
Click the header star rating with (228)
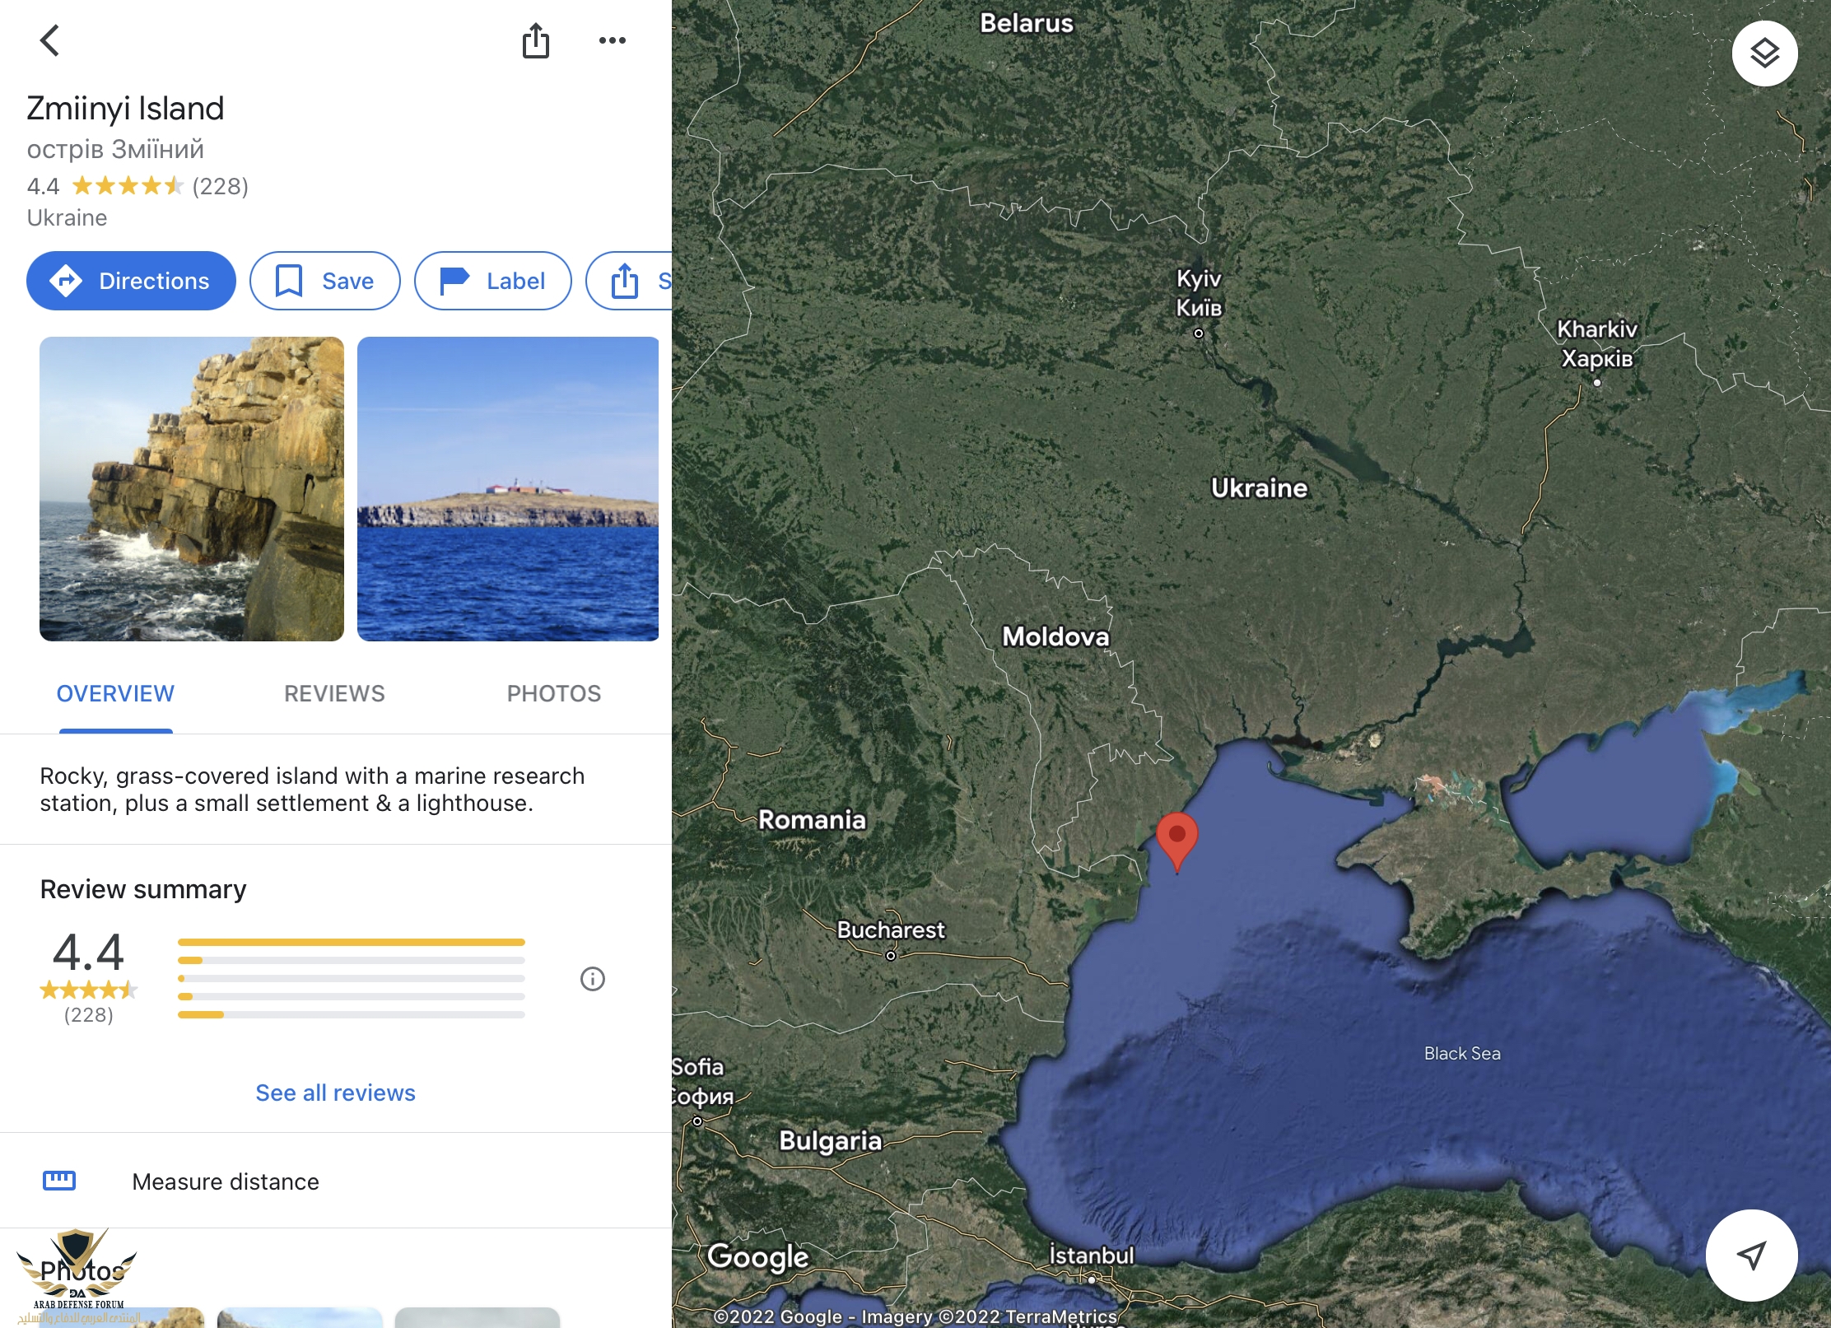137,186
